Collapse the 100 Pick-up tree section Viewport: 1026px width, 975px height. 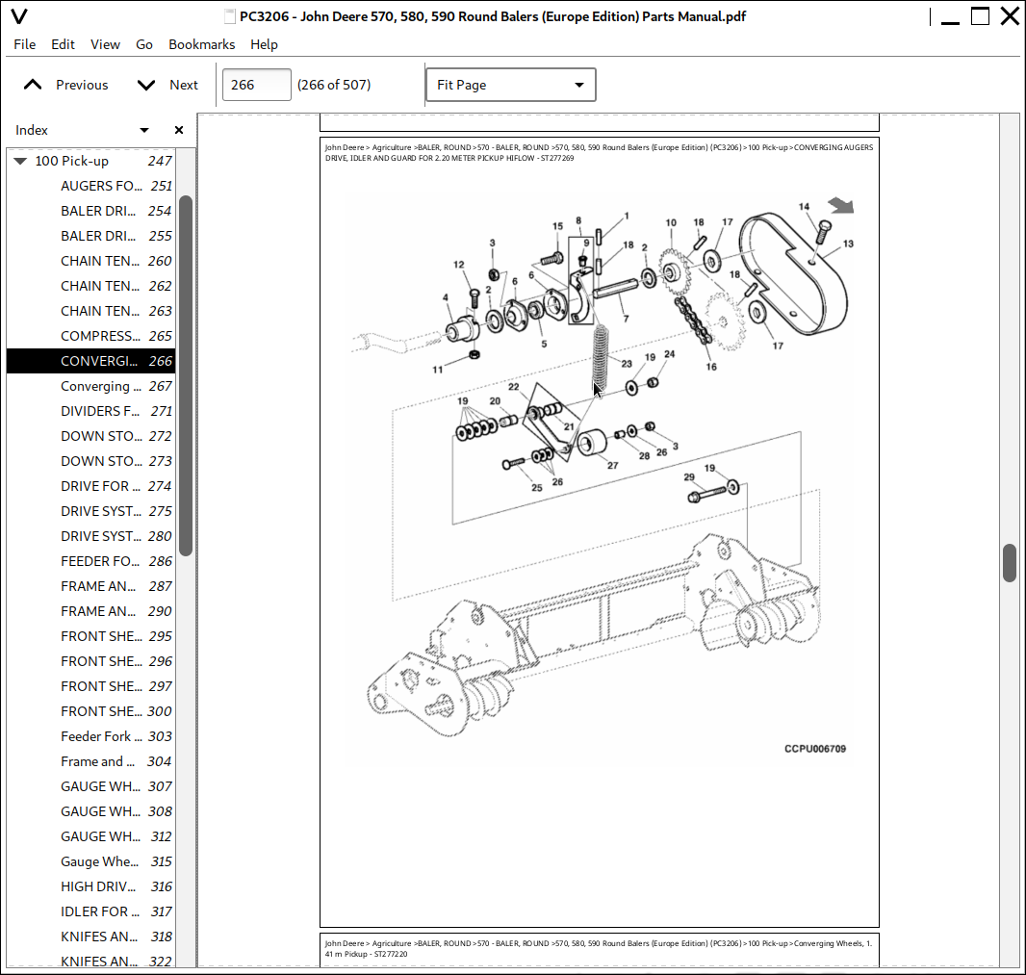tap(20, 161)
